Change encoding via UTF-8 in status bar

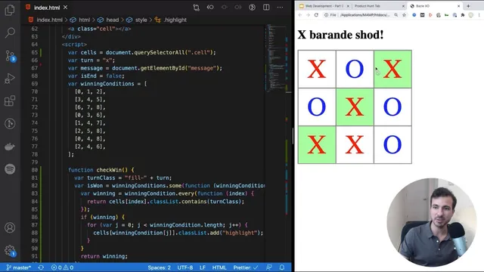pyautogui.click(x=185, y=267)
